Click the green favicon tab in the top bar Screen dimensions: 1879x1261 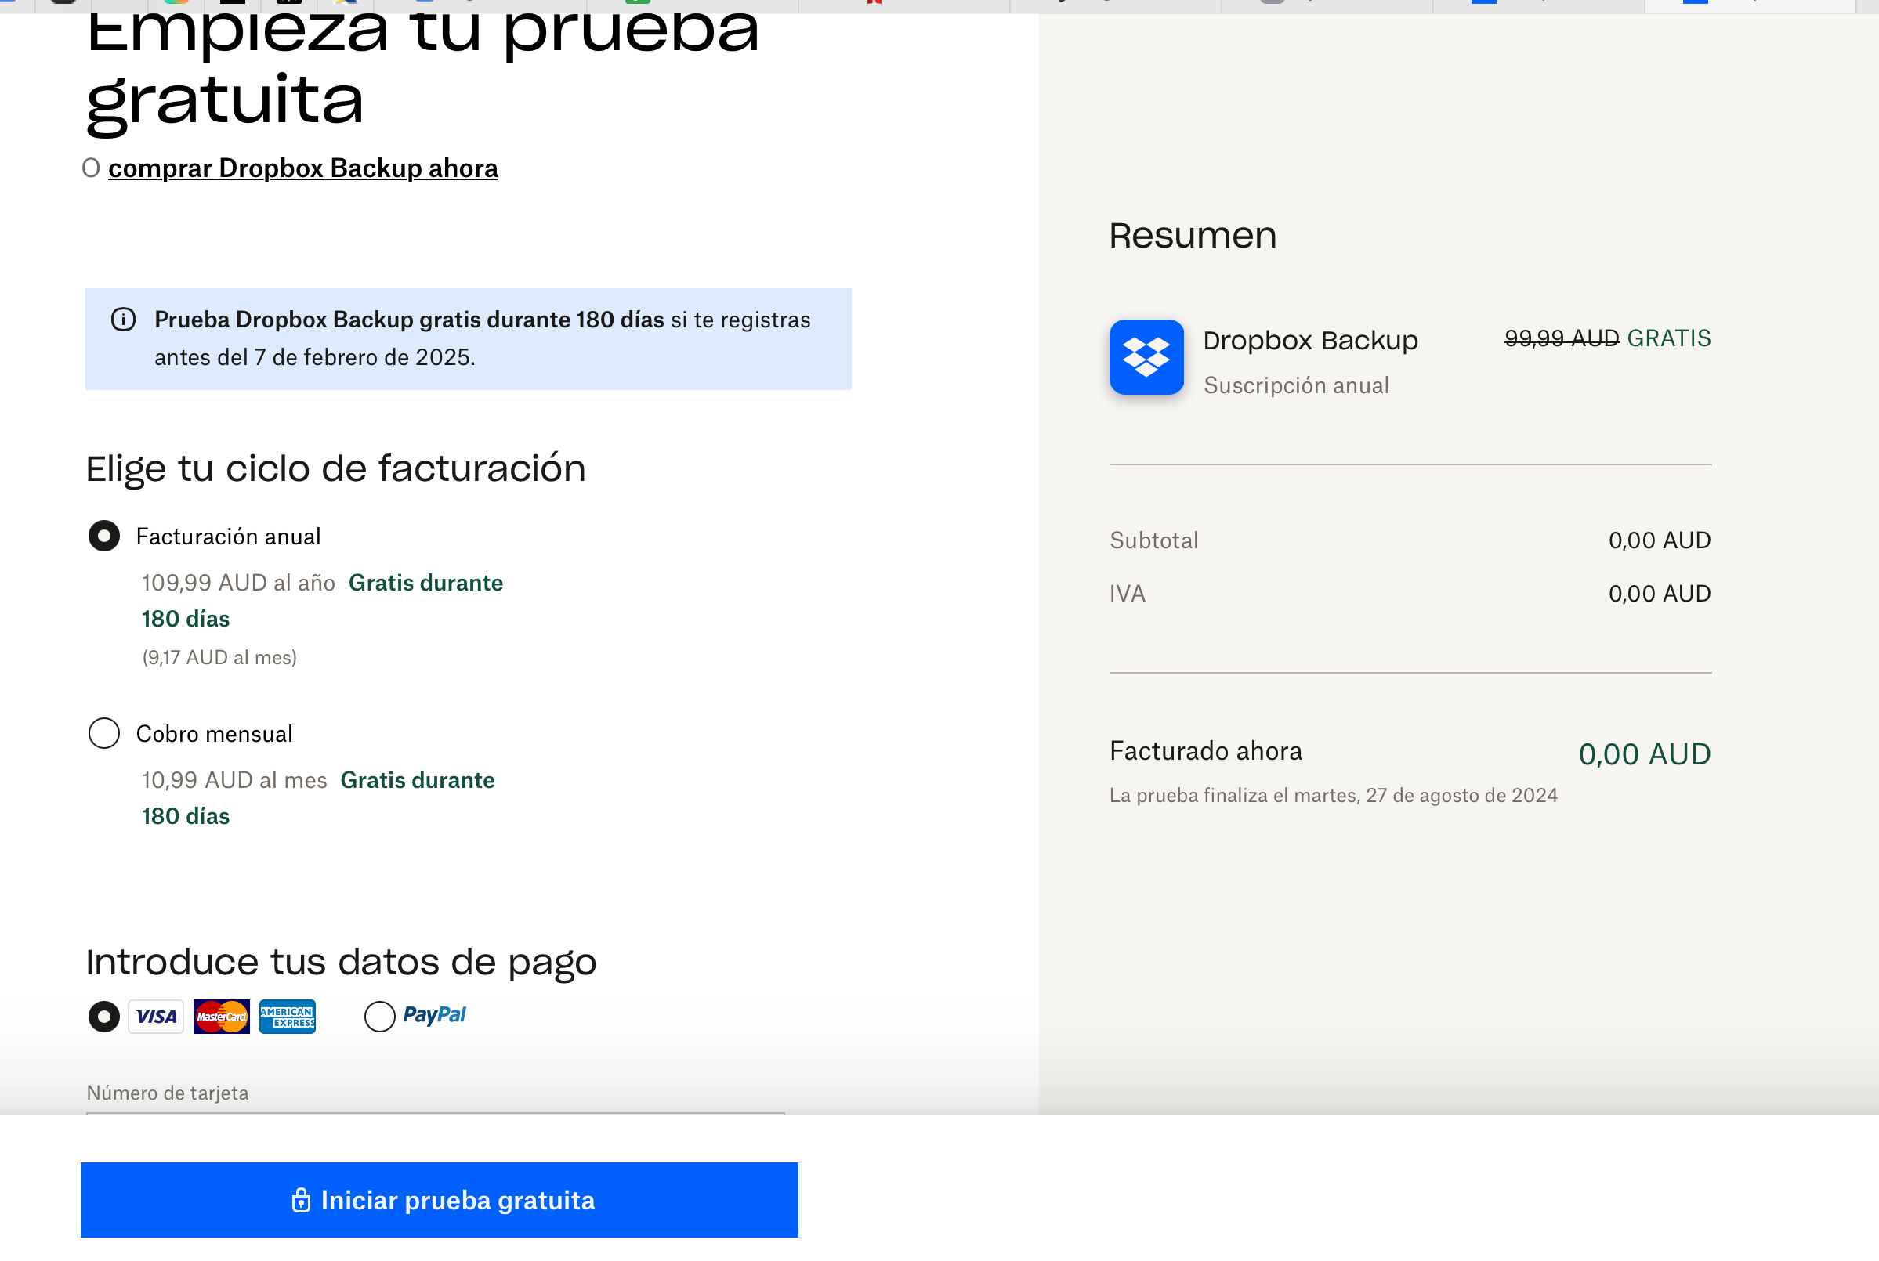638,3
